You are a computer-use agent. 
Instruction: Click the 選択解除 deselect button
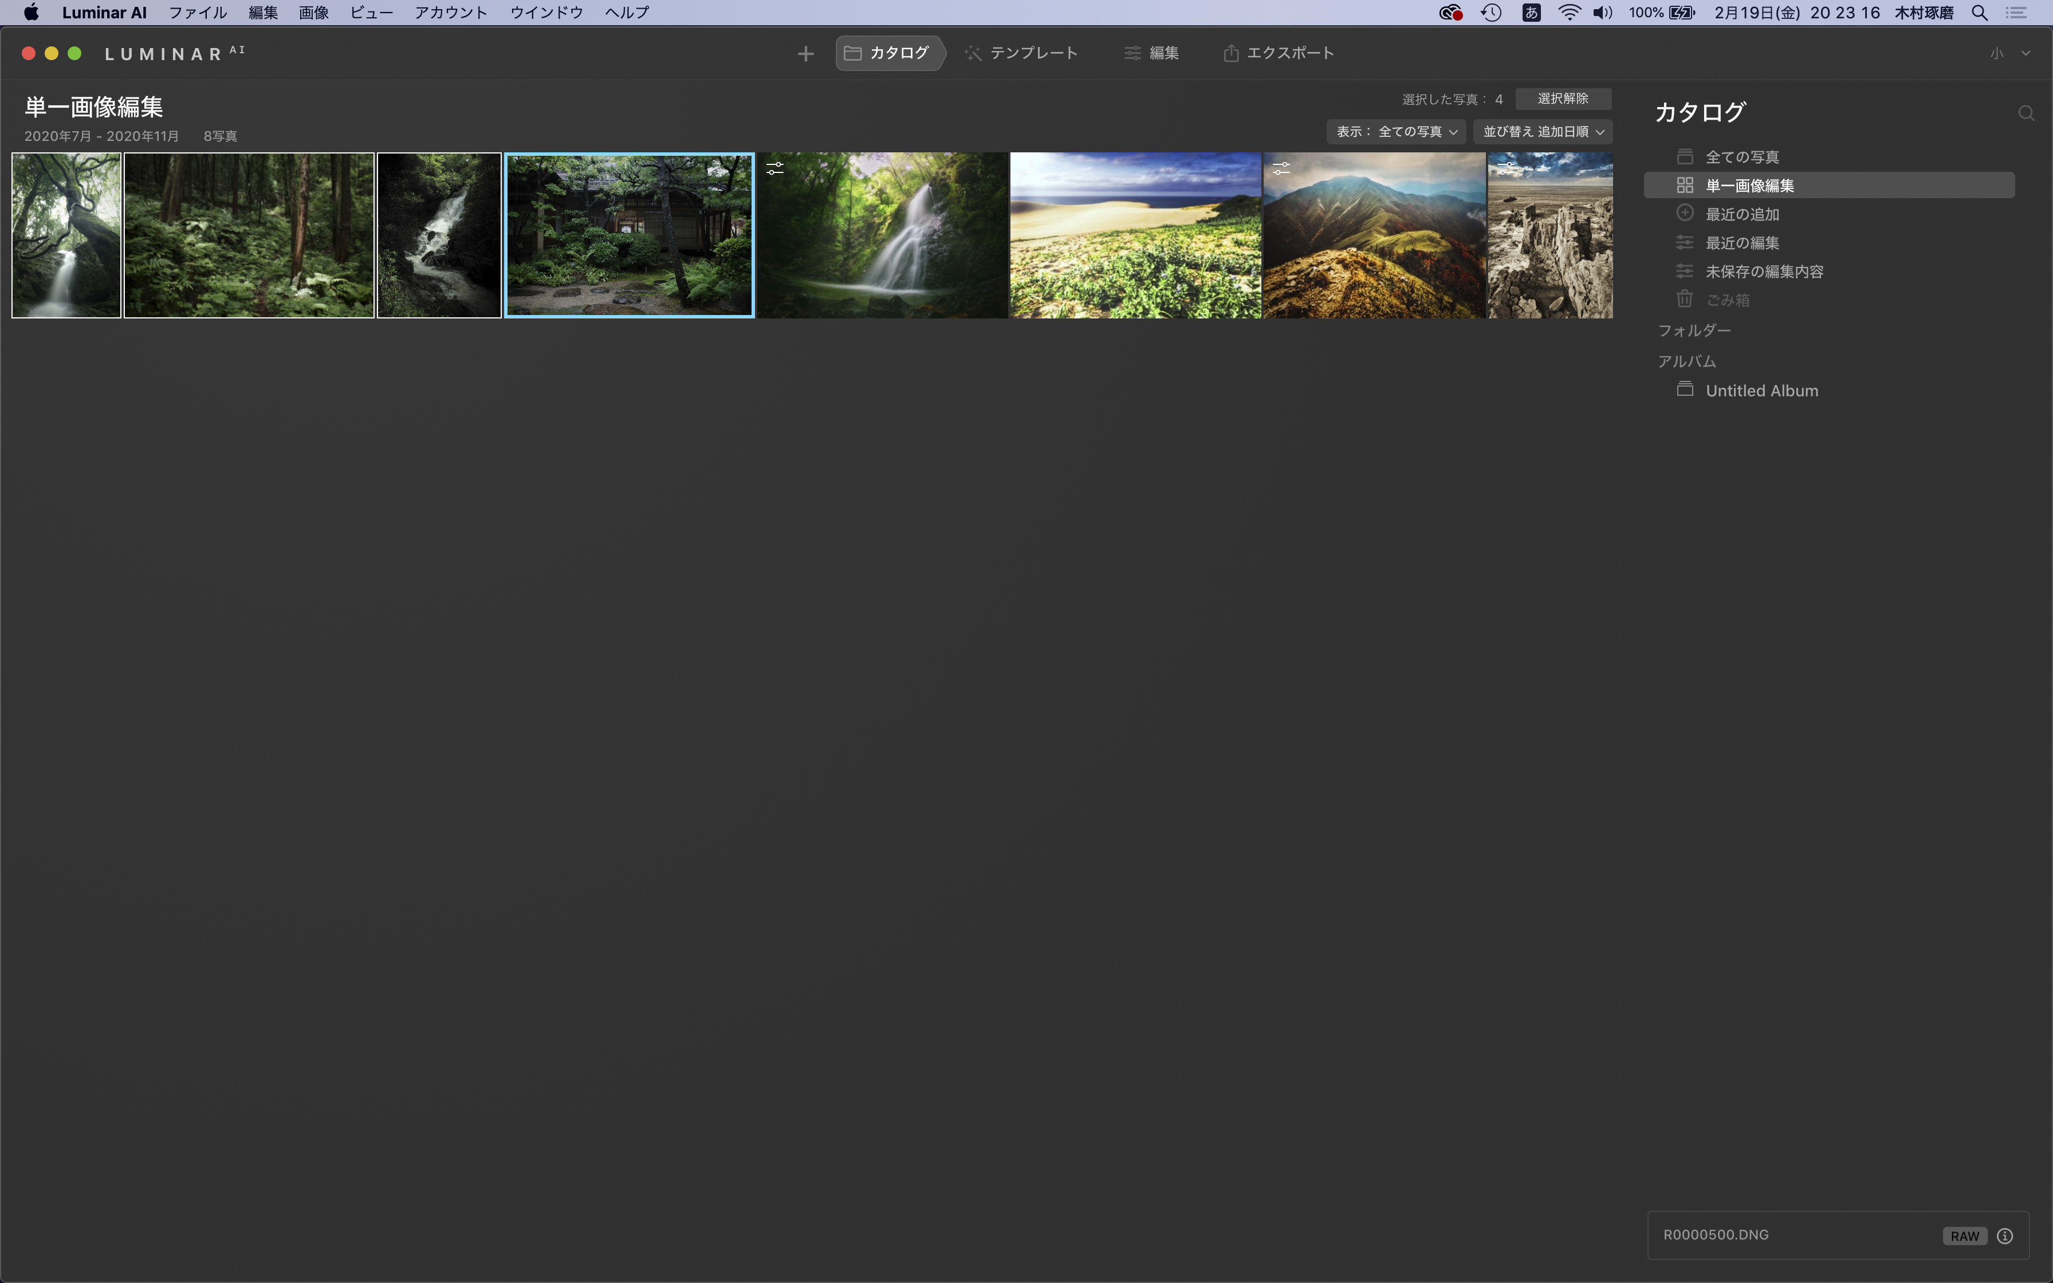pos(1563,99)
